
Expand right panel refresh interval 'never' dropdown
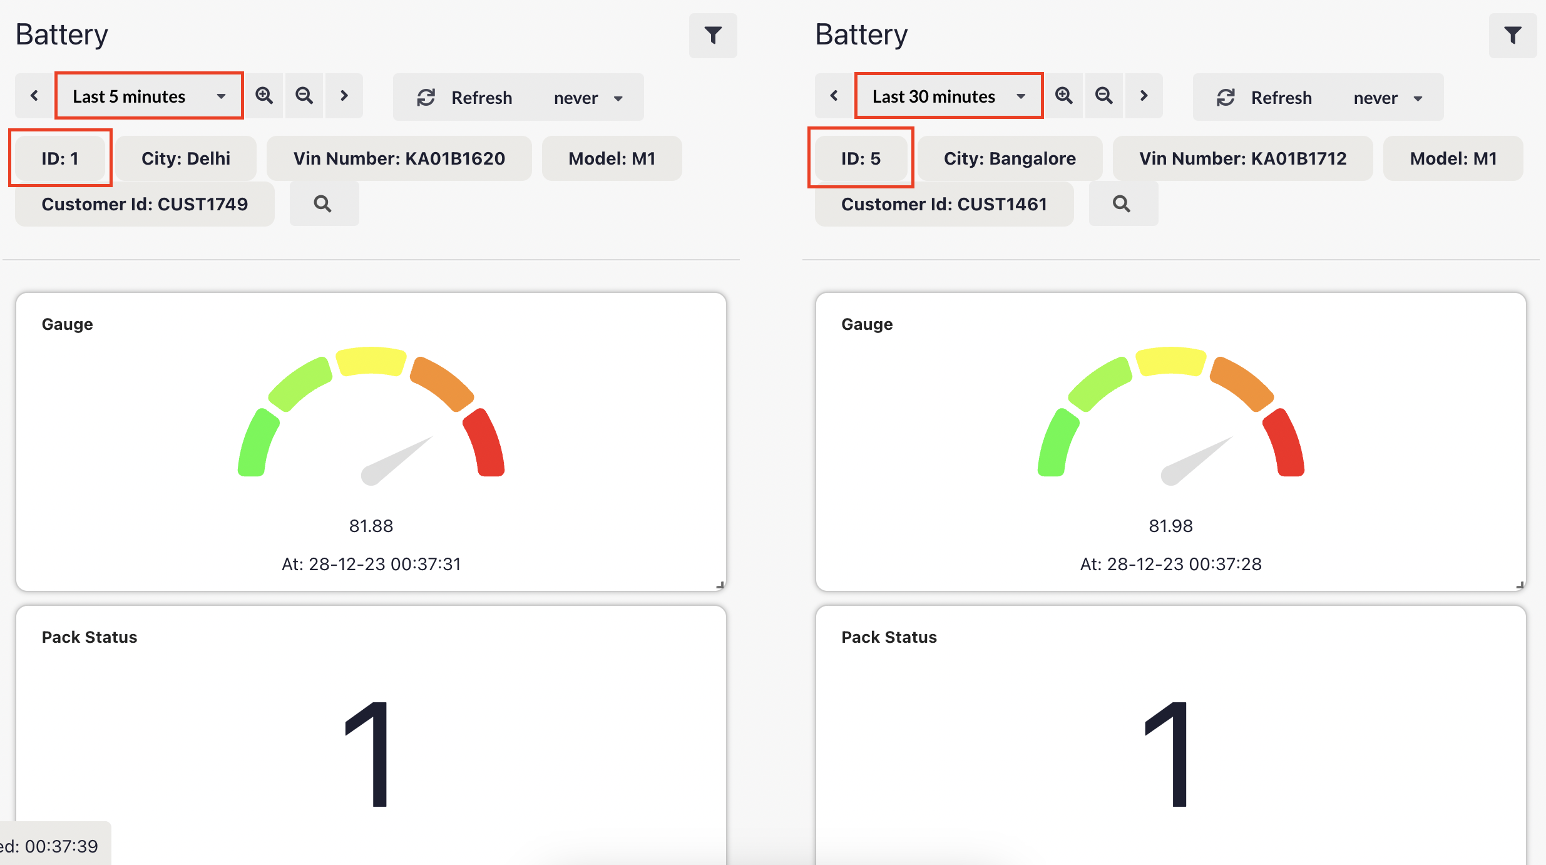pyautogui.click(x=1388, y=98)
